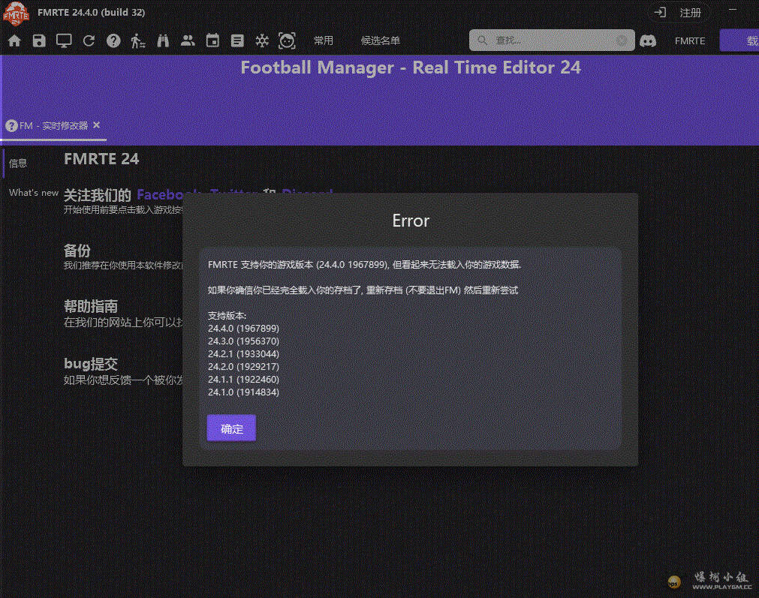This screenshot has height=598, width=759.
Task: Click the 帮助指南 heading
Action: (x=91, y=306)
